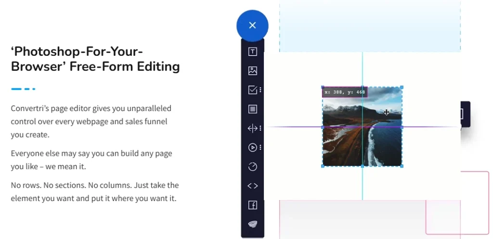Click the 'Photoshop-For-Your-Browser' heading
The width and height of the screenshot is (493, 239).
tap(95, 59)
